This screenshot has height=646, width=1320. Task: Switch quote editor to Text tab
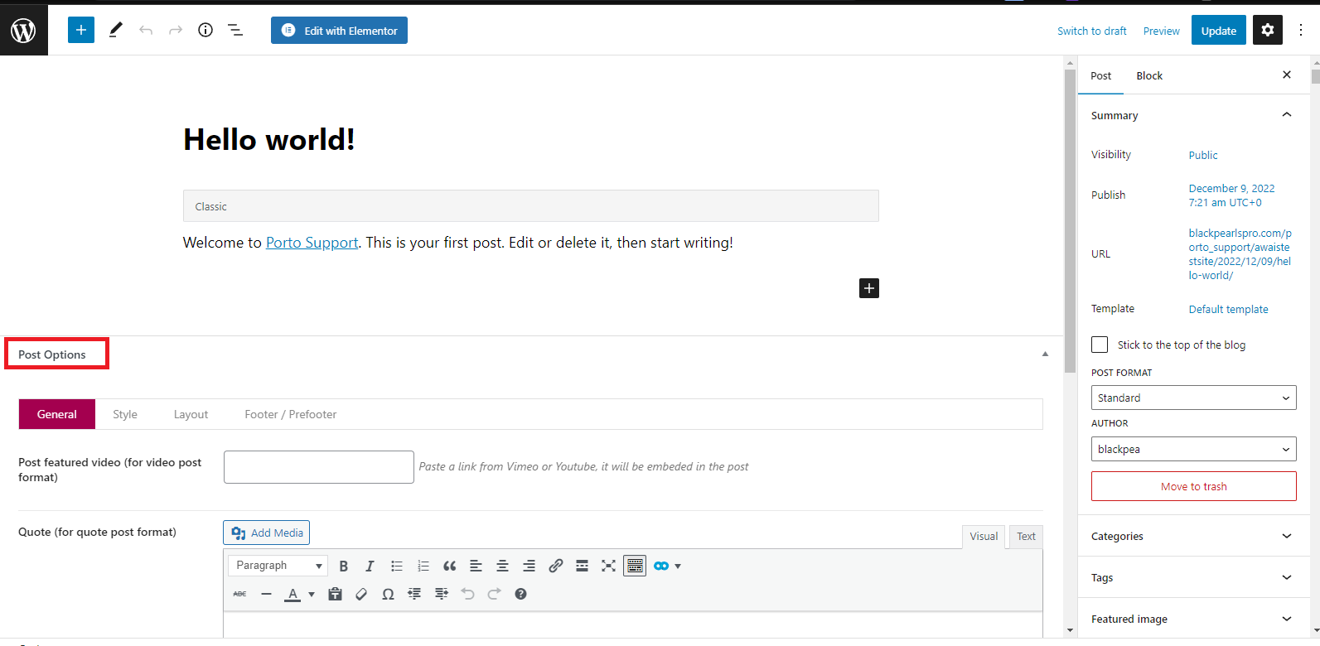1026,537
